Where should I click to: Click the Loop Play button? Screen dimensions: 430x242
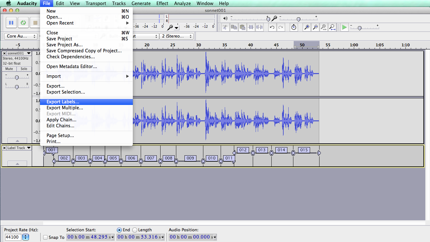(23, 23)
